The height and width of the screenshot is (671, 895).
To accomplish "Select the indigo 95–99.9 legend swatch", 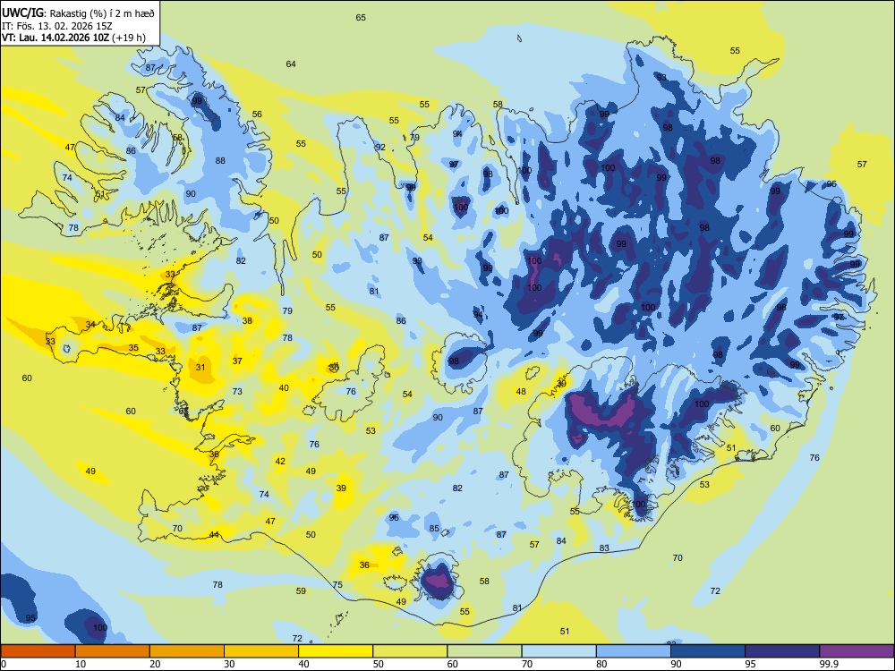I will point(782,651).
